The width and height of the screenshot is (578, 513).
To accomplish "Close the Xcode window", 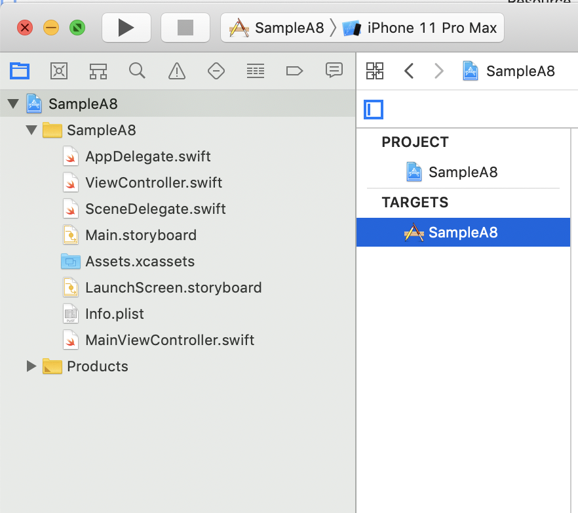I will (x=25, y=28).
